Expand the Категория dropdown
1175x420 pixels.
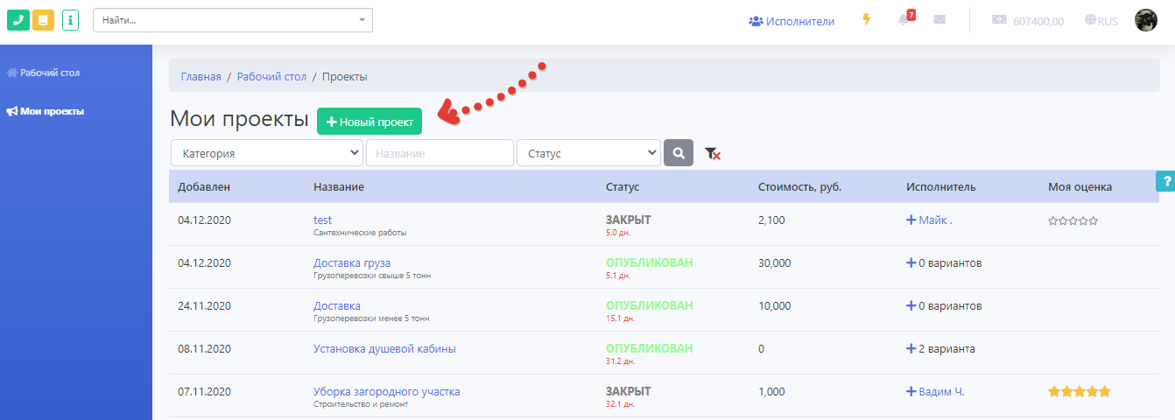267,153
